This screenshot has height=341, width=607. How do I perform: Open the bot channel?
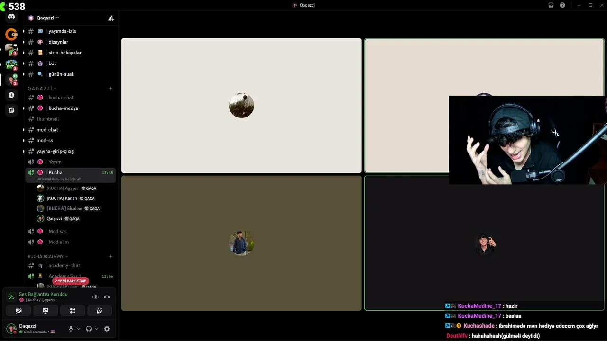tap(70, 63)
